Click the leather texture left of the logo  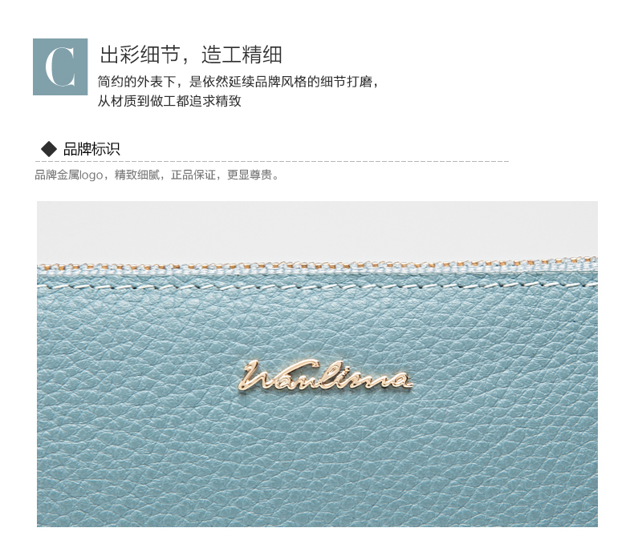pyautogui.click(x=136, y=376)
